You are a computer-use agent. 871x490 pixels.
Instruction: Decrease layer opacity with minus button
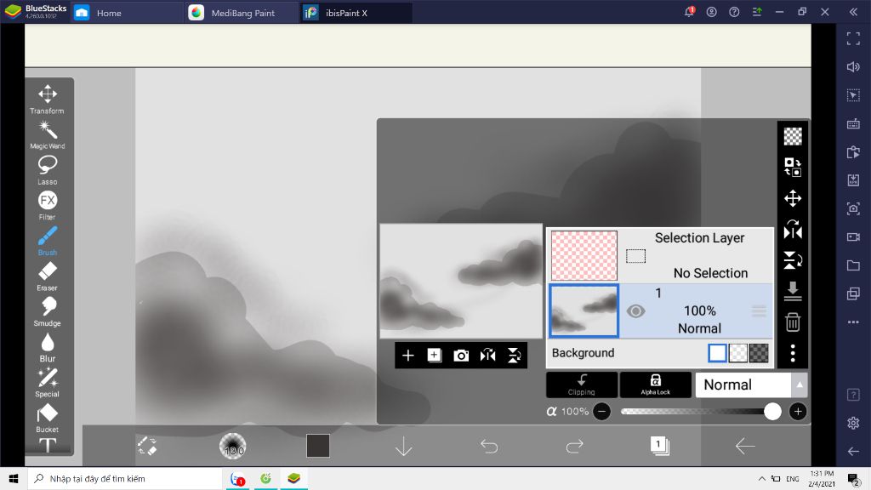click(601, 412)
